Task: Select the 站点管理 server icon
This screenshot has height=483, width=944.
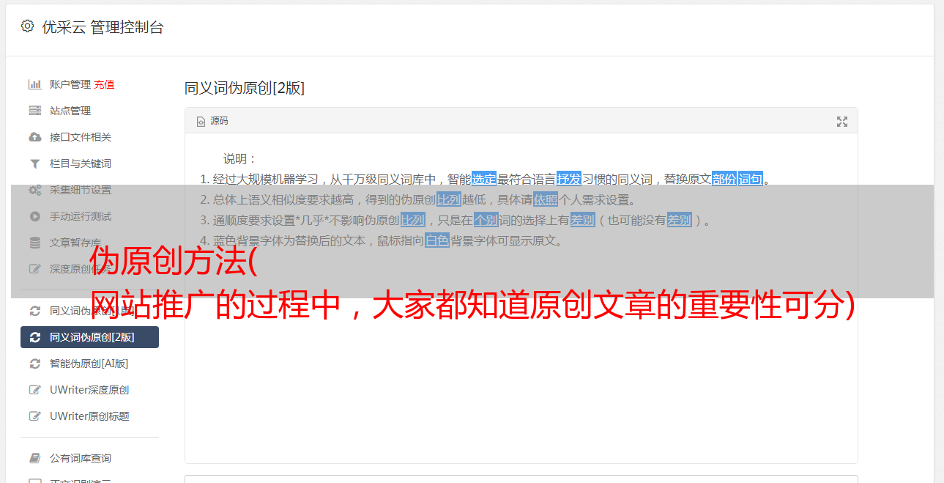Action: click(x=34, y=111)
